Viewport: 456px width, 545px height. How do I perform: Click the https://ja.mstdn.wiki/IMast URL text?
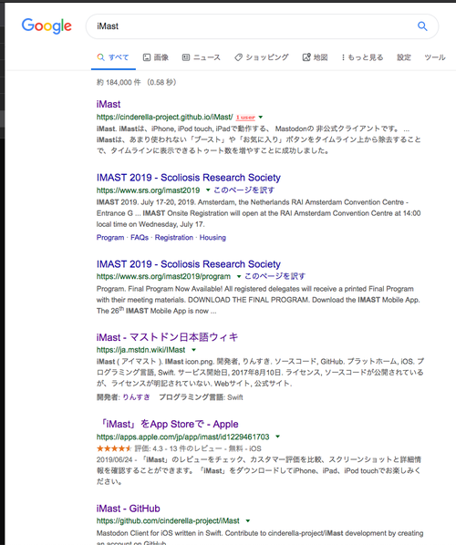140,350
